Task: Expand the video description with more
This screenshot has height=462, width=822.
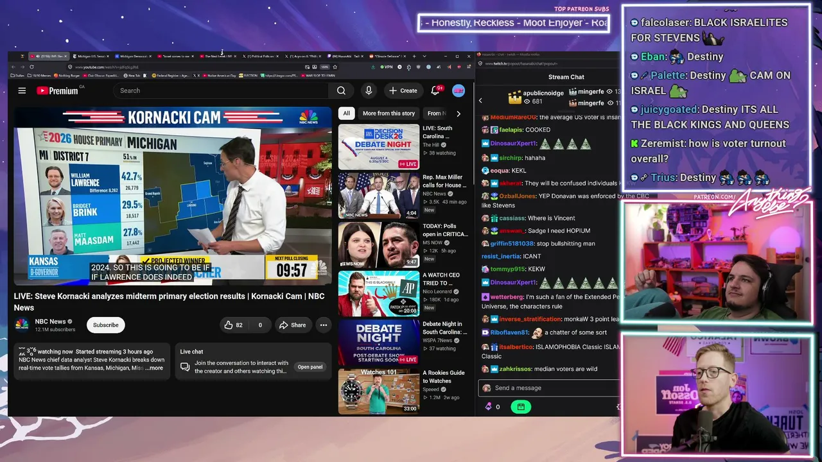Action: tap(154, 368)
